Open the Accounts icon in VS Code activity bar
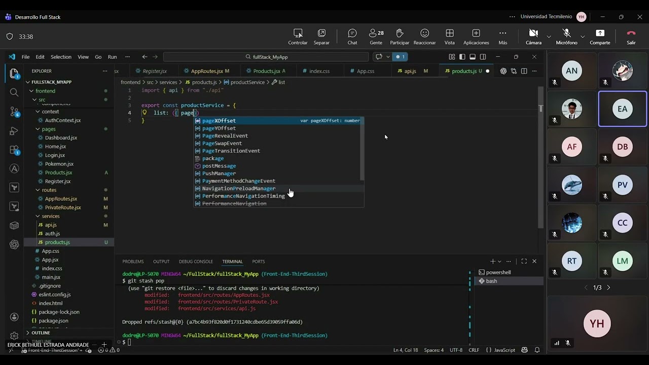The height and width of the screenshot is (365, 649). (14, 317)
